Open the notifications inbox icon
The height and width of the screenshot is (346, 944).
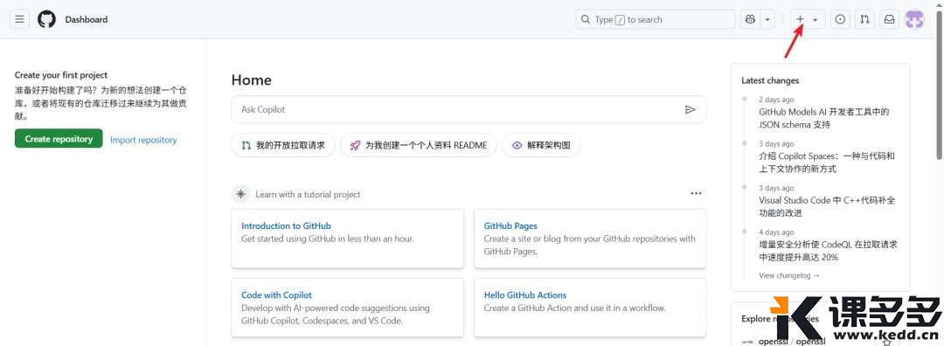click(889, 19)
